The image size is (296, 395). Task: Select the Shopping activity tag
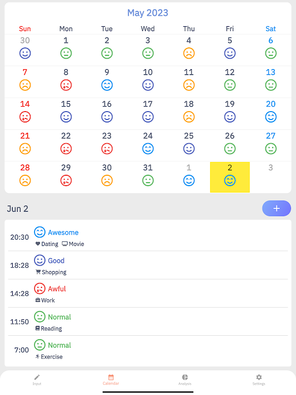[x=51, y=272]
